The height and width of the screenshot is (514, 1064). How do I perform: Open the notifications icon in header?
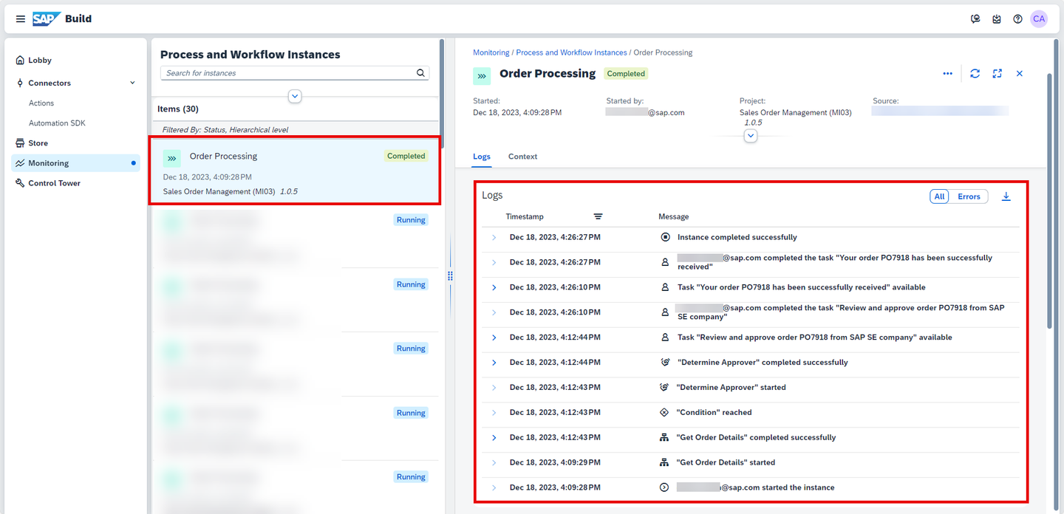coord(997,19)
